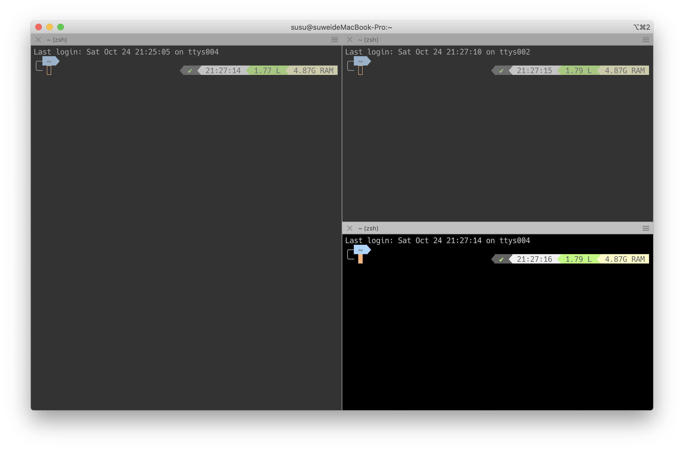This screenshot has height=451, width=684.
Task: Open the top-right pane hamburger menu
Action: (x=646, y=40)
